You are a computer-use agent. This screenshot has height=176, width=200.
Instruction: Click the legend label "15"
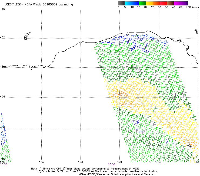pos(139,7)
